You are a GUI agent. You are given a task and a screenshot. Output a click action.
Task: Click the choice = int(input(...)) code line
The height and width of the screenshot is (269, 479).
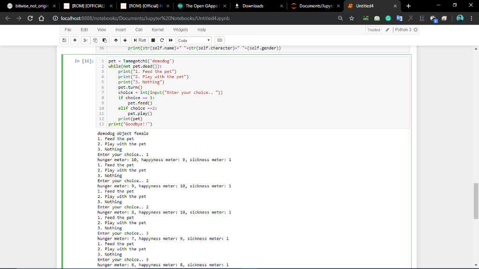tap(170, 92)
